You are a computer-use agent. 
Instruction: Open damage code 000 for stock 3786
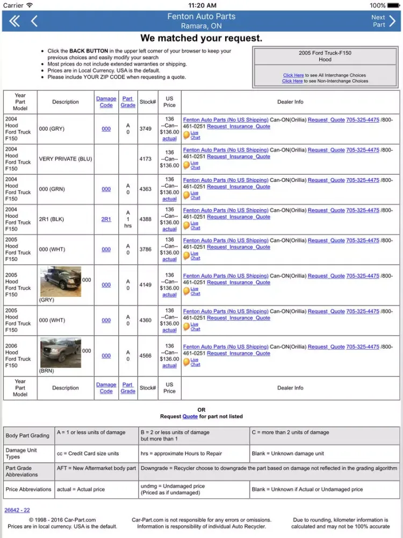point(106,250)
